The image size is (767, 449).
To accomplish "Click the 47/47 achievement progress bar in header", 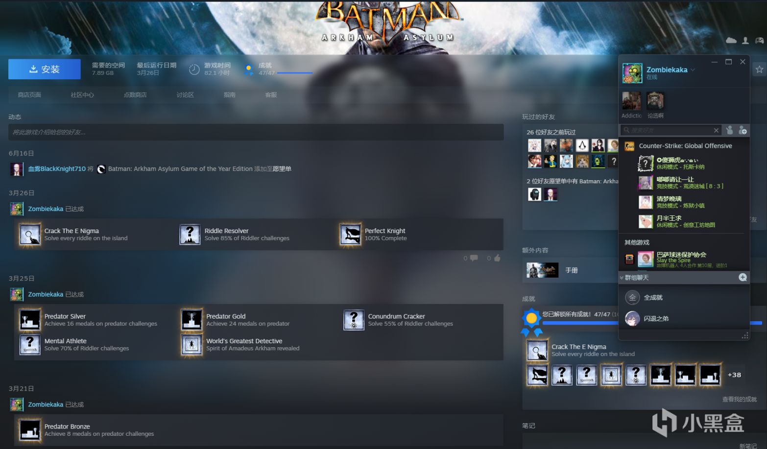I will click(295, 73).
